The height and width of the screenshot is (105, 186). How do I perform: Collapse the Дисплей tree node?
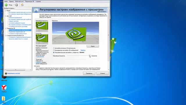coord(6,16)
